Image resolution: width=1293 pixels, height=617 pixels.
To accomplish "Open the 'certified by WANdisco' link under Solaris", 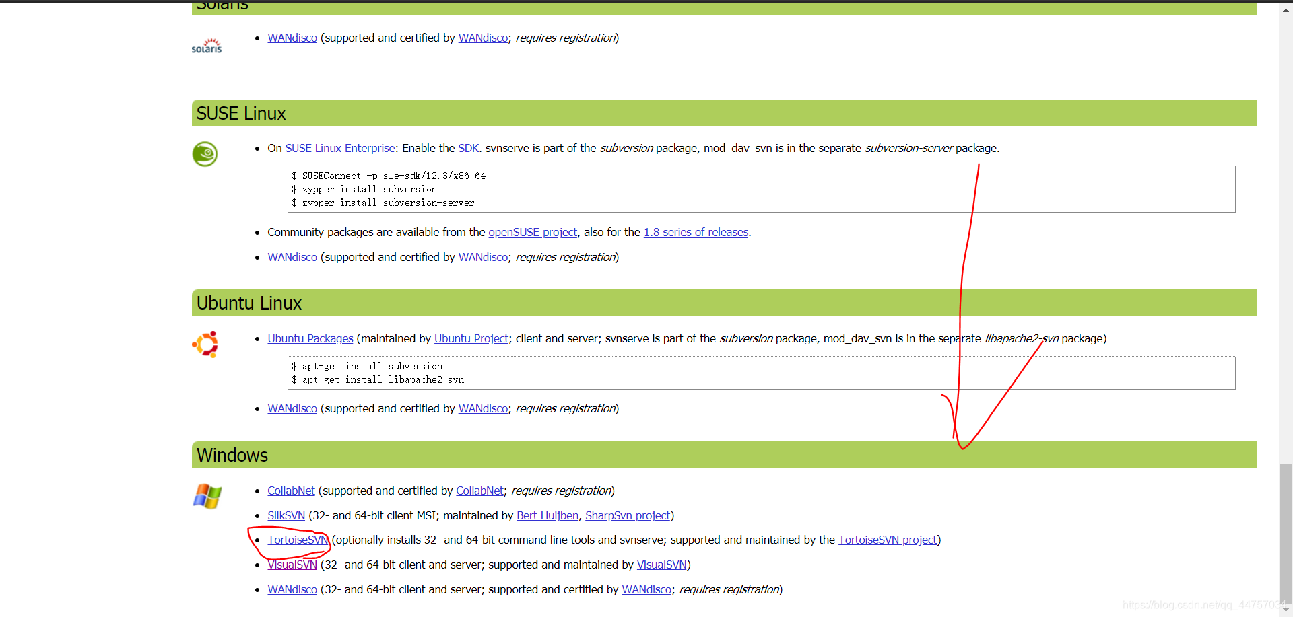I will pos(484,38).
